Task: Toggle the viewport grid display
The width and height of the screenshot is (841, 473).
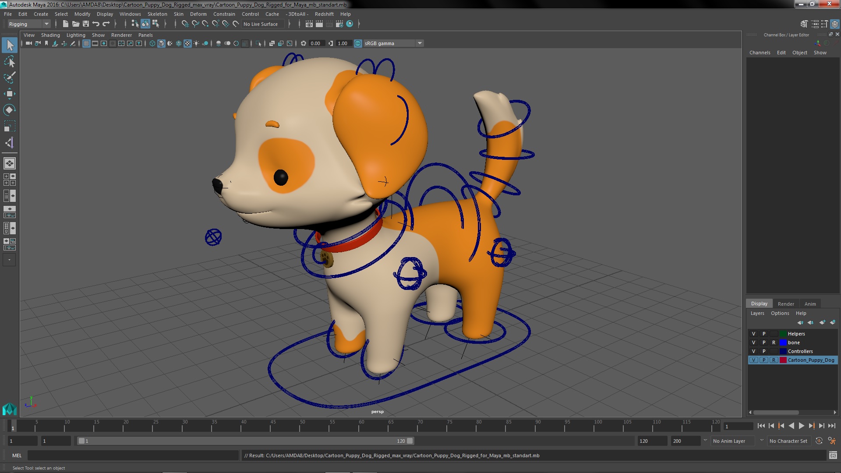Action: coord(86,43)
